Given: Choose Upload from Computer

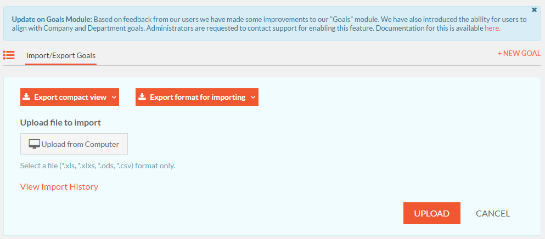Looking at the screenshot, I should tap(74, 144).
